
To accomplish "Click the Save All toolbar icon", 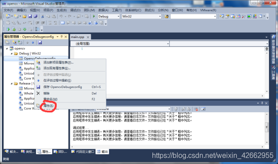I will pyautogui.click(x=35, y=17).
